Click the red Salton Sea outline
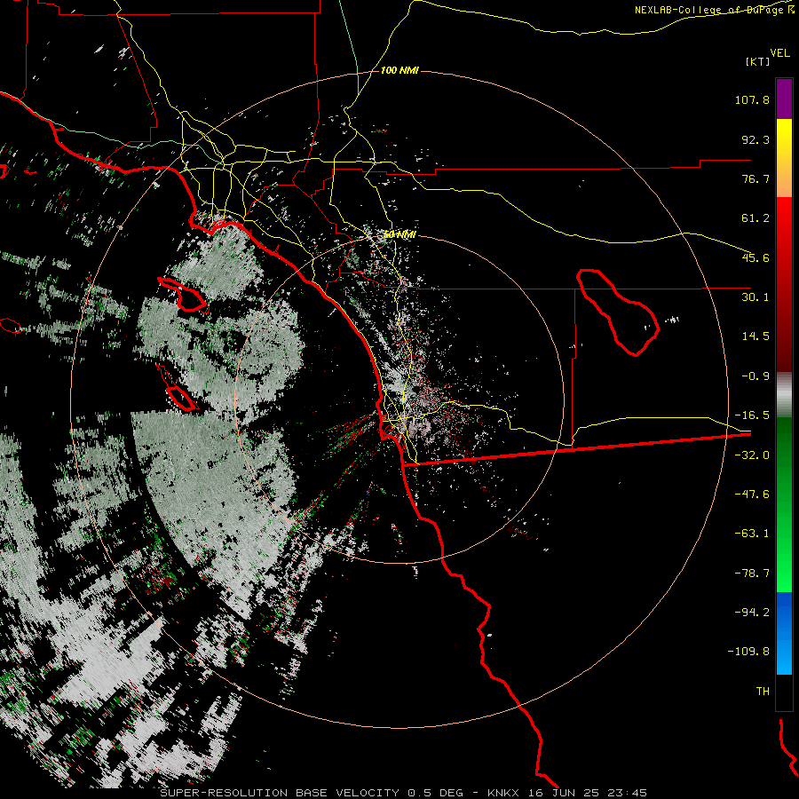The image size is (799, 799). tap(618, 312)
